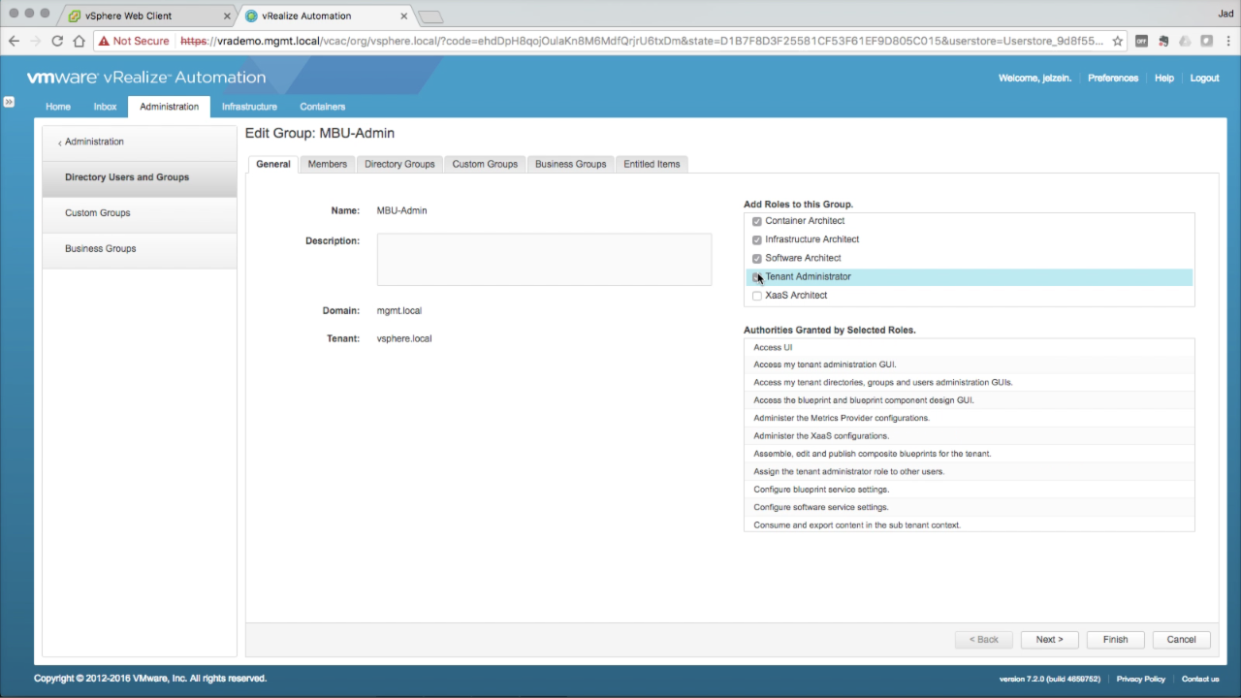Click 'Assign the tenant administrator role' row
This screenshot has width=1241, height=698.
click(x=970, y=471)
